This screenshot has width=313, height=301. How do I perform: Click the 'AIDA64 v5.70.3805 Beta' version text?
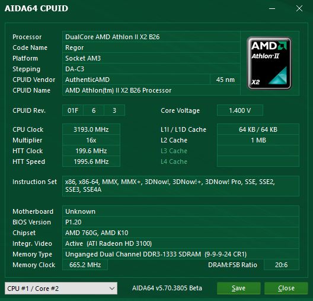pyautogui.click(x=167, y=288)
